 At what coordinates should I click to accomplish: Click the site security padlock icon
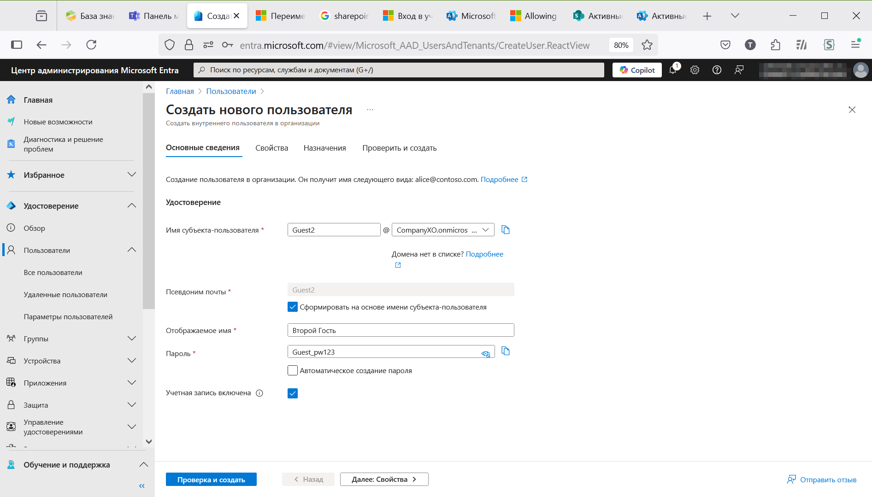189,45
